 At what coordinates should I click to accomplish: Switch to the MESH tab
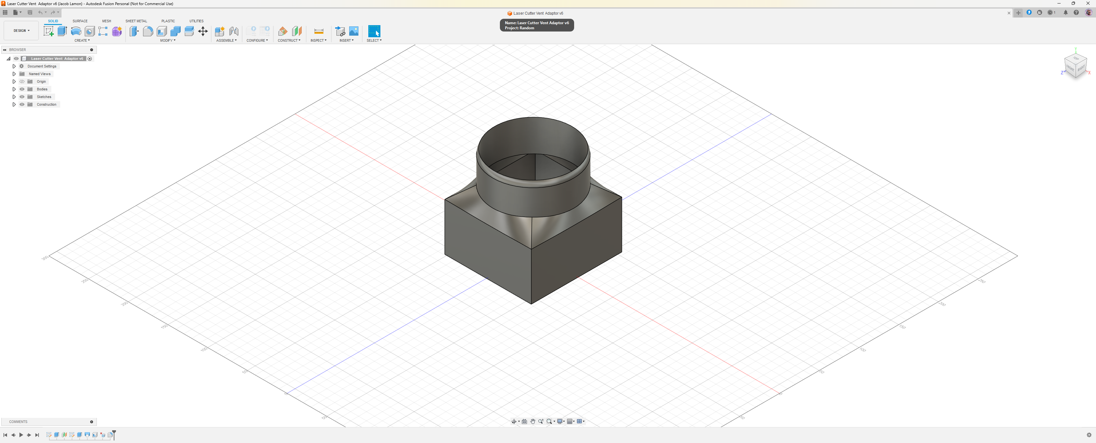pos(106,21)
